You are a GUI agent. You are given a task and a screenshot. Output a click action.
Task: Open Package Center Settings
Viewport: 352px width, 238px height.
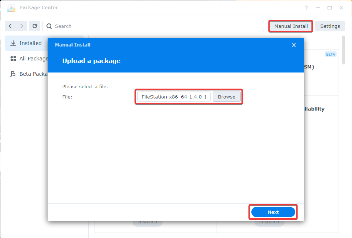point(330,26)
